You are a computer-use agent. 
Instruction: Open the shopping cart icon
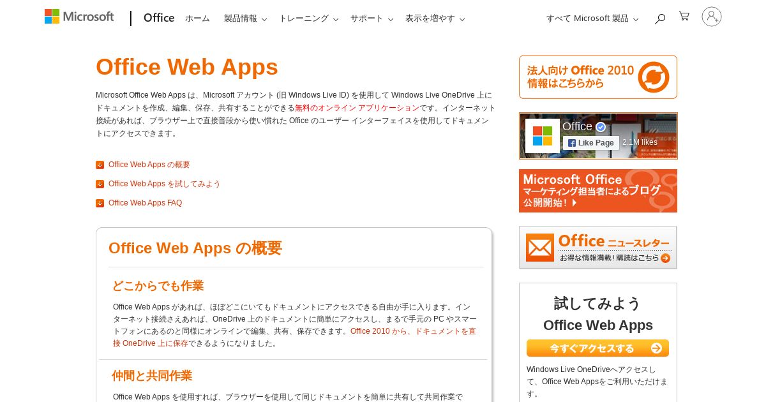684,17
